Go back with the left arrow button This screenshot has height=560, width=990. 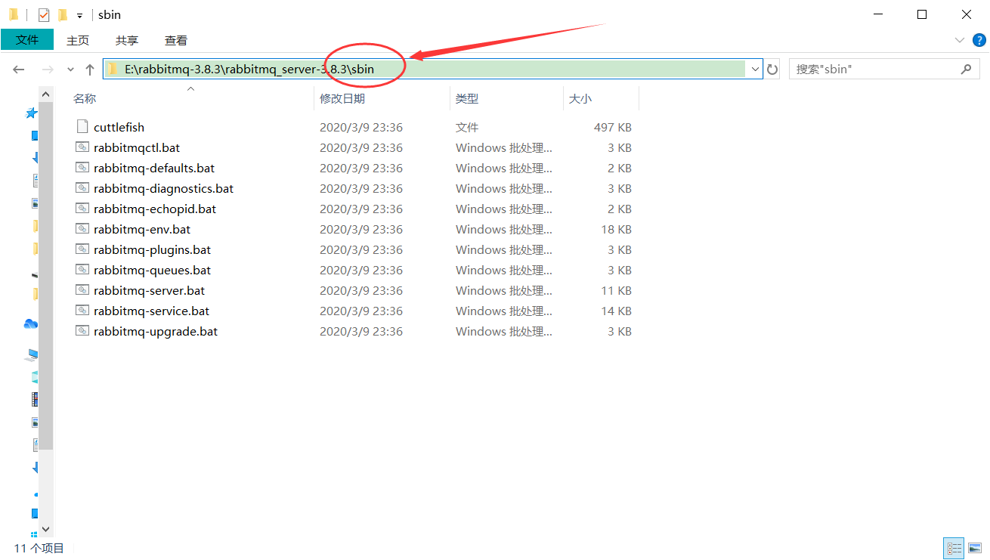19,69
